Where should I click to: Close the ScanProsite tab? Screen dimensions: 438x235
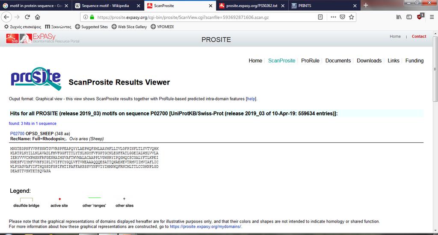(x=210, y=6)
